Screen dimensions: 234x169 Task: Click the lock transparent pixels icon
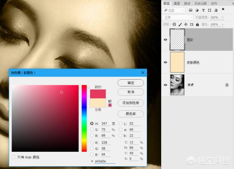coord(174,24)
